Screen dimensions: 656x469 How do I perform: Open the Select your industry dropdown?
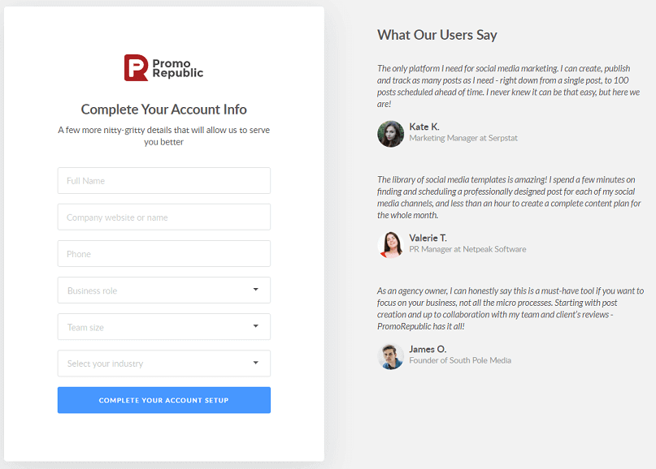tap(163, 364)
